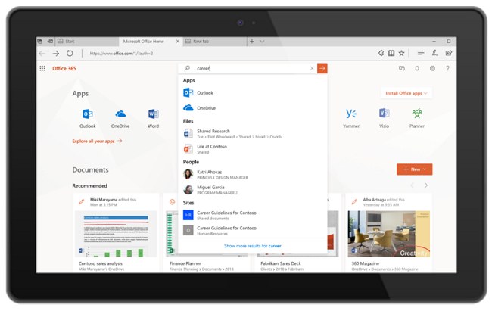Select Outlook in search suggestions
Viewport: 492px width, 311px height.
(x=253, y=93)
